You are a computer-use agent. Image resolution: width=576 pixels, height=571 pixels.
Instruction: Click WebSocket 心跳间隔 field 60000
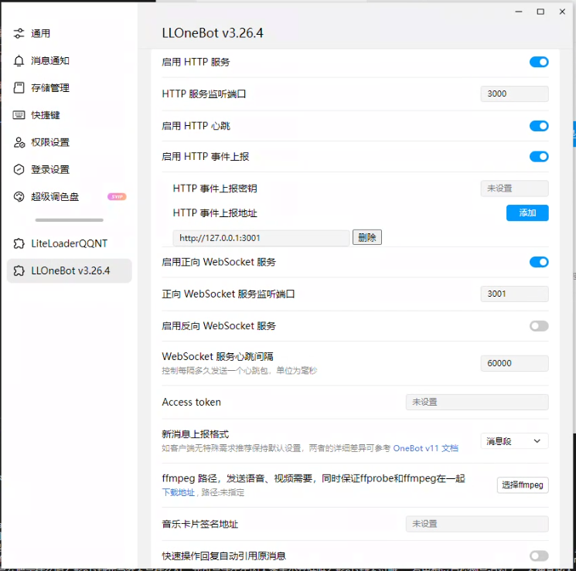pos(514,363)
